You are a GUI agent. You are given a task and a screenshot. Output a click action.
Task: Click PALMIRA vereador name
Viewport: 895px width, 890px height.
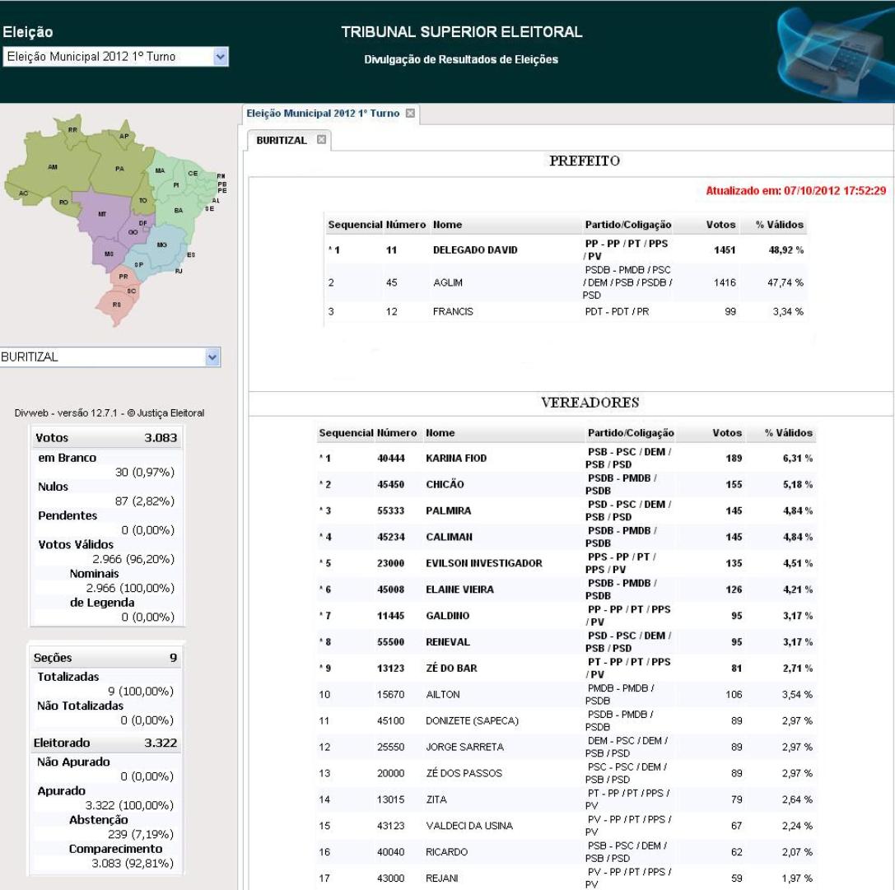click(448, 510)
